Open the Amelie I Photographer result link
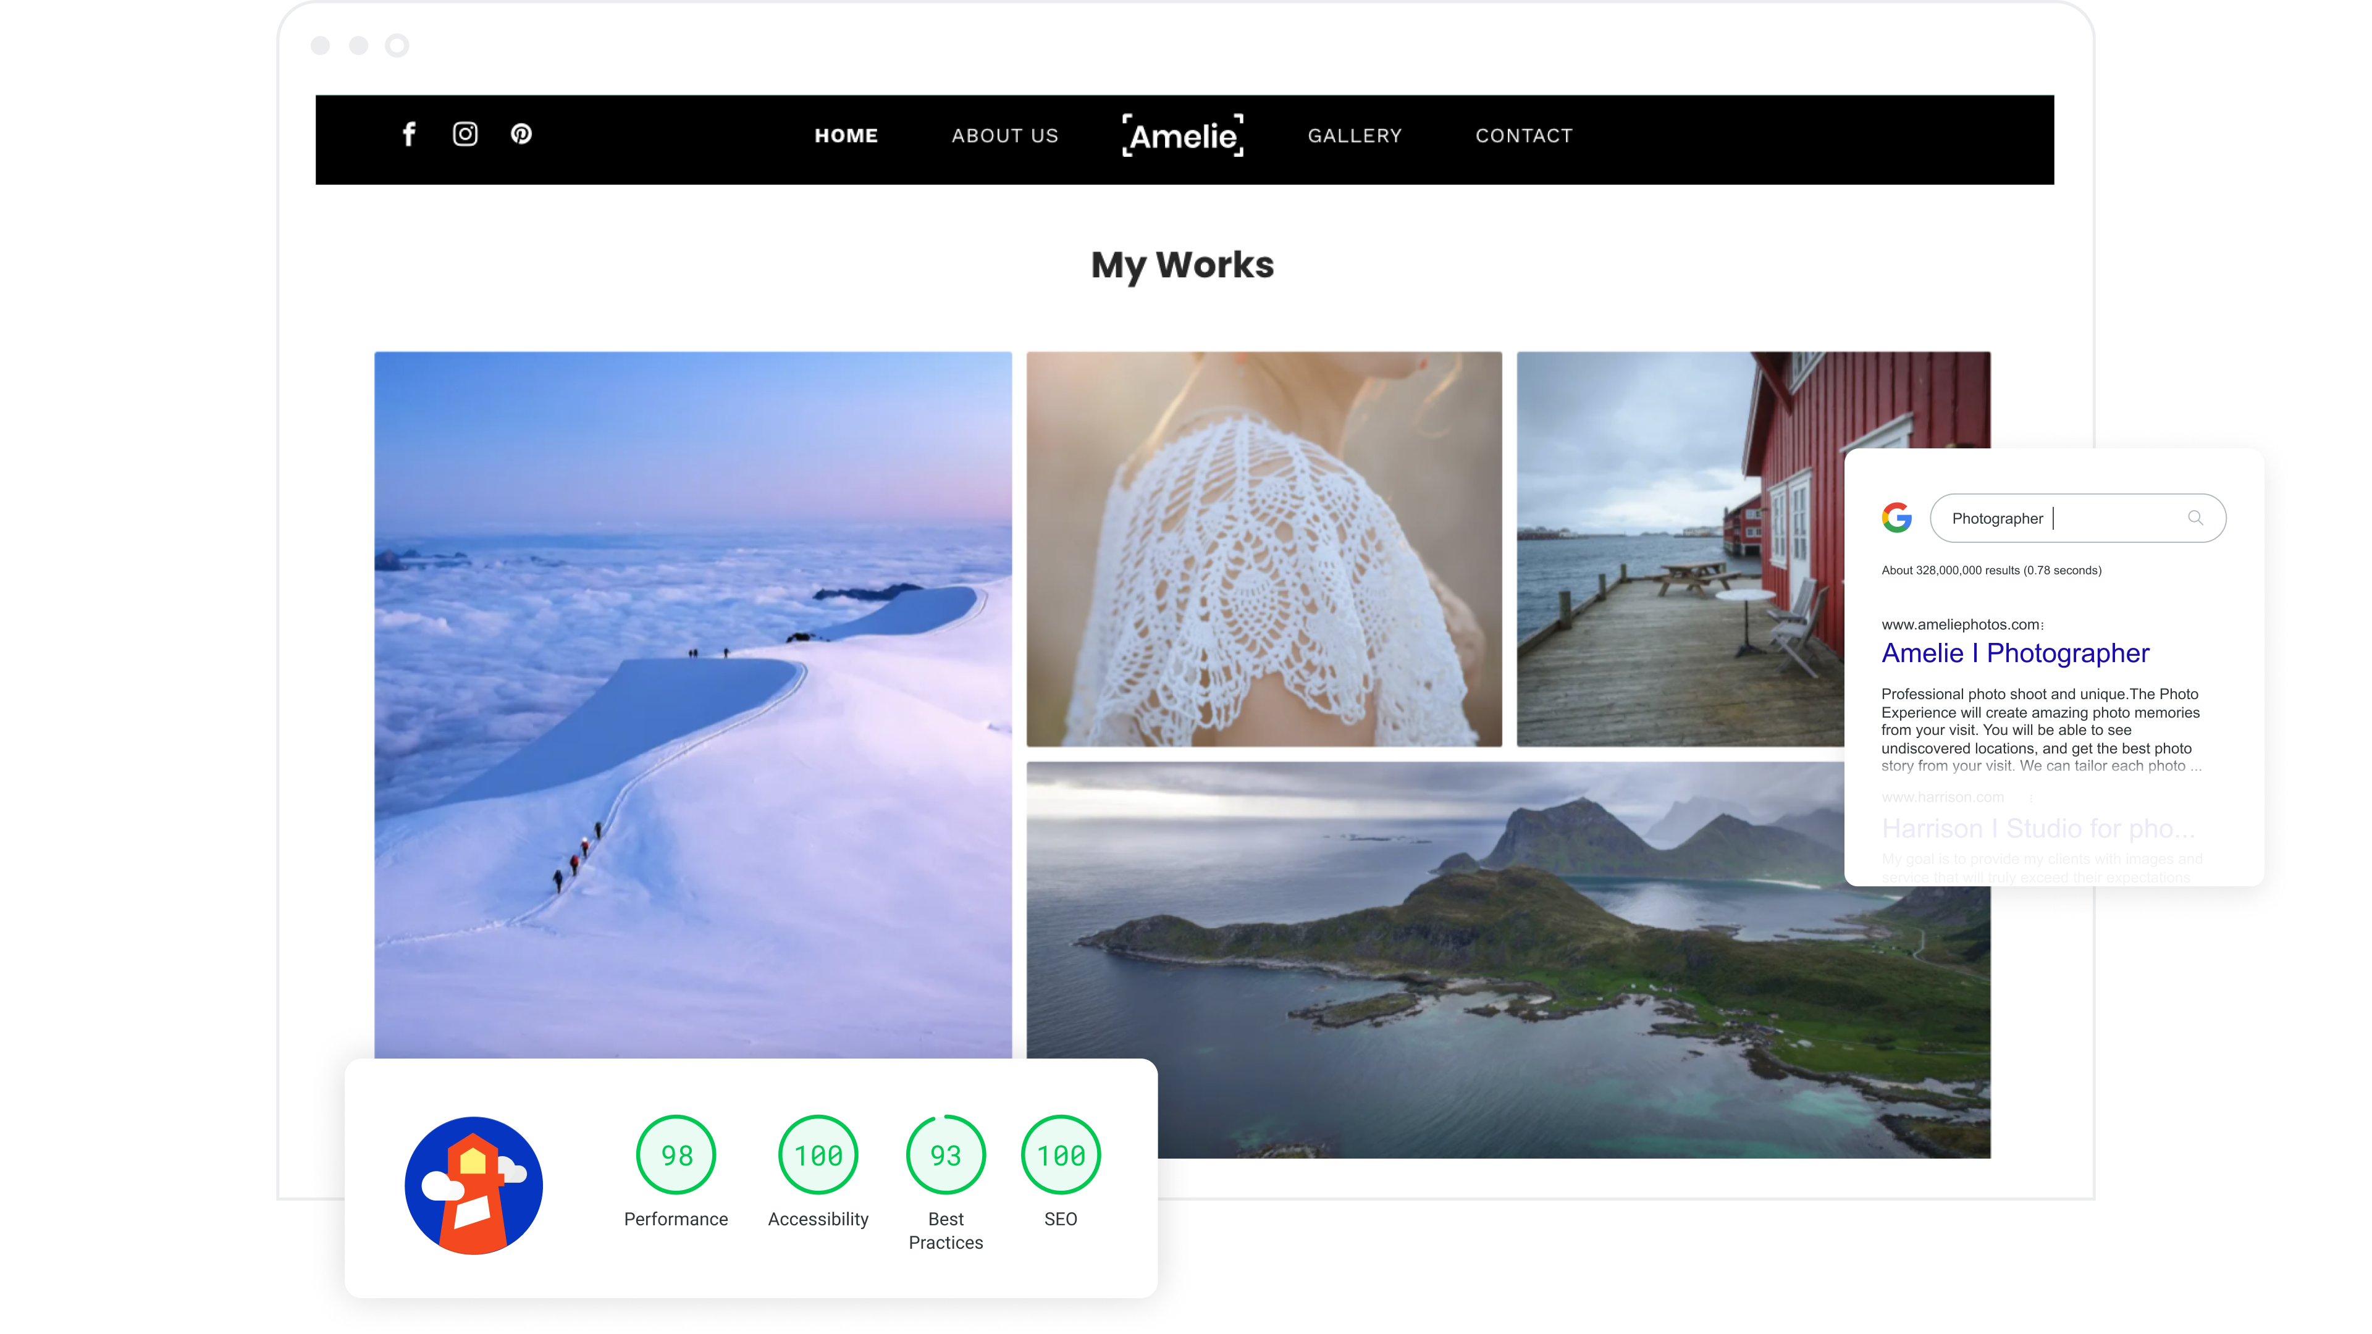Screen dimensions: 2372x1334 2015,653
